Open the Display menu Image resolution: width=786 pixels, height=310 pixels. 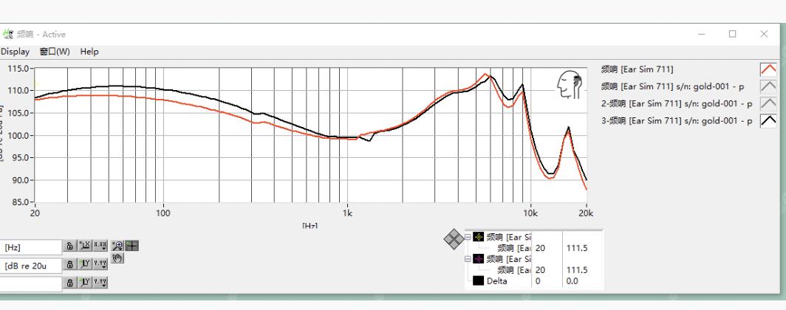coord(15,52)
